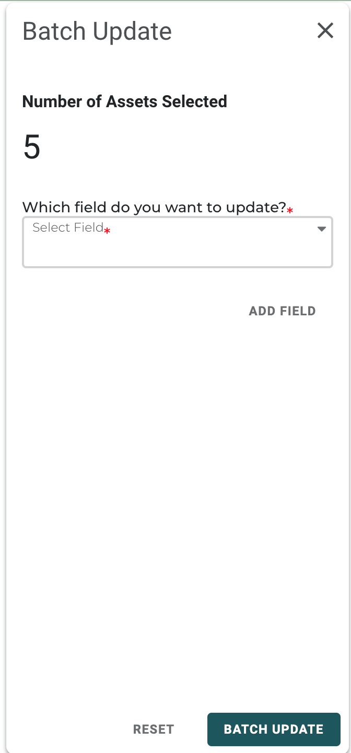This screenshot has width=351, height=753.
Task: Dismiss the dialog using the X icon
Action: tap(325, 31)
